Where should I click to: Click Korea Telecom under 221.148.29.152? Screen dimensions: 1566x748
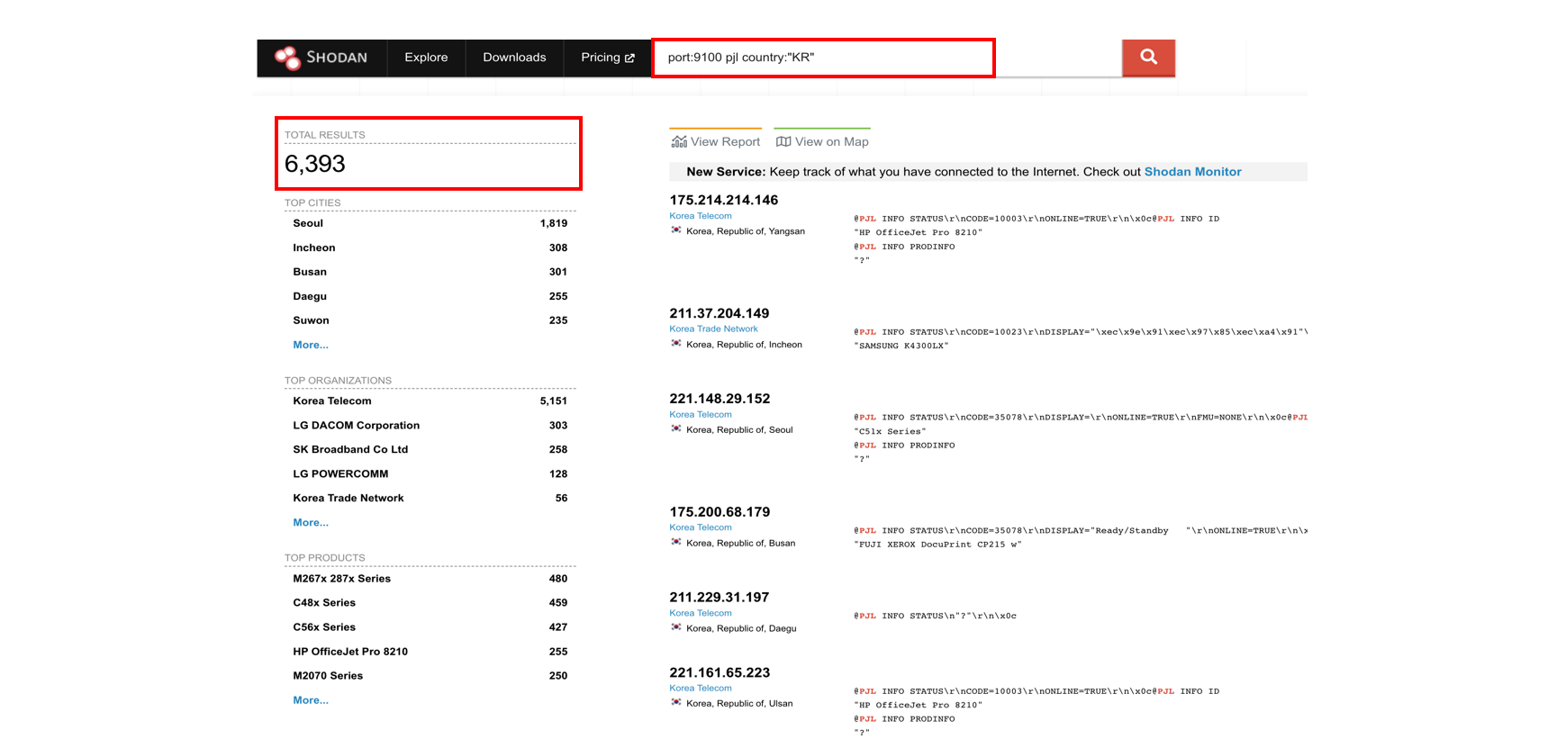pyautogui.click(x=701, y=415)
